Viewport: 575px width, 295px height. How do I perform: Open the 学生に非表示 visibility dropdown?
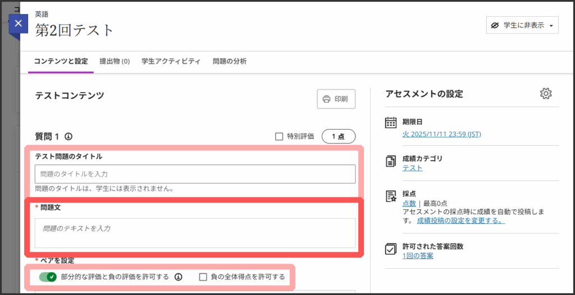522,25
